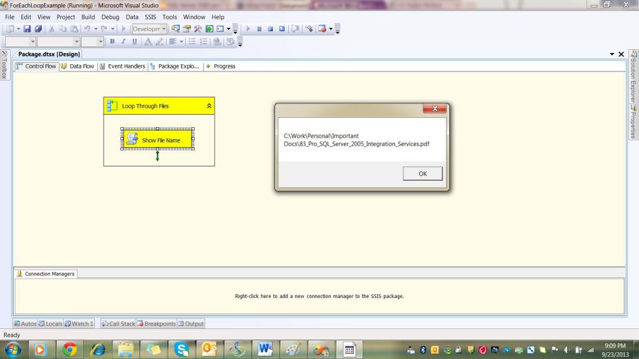The height and width of the screenshot is (359, 639).
Task: Switch to the Data Flow tab
Action: coord(78,66)
